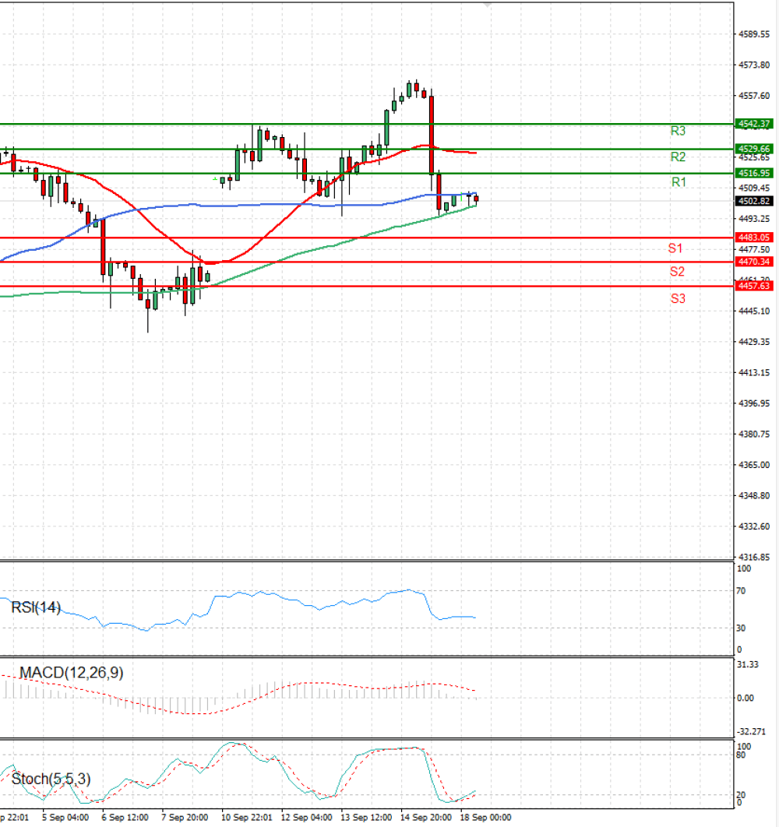This screenshot has width=779, height=827.
Task: Select the 4516.95 price tag
Action: click(754, 173)
